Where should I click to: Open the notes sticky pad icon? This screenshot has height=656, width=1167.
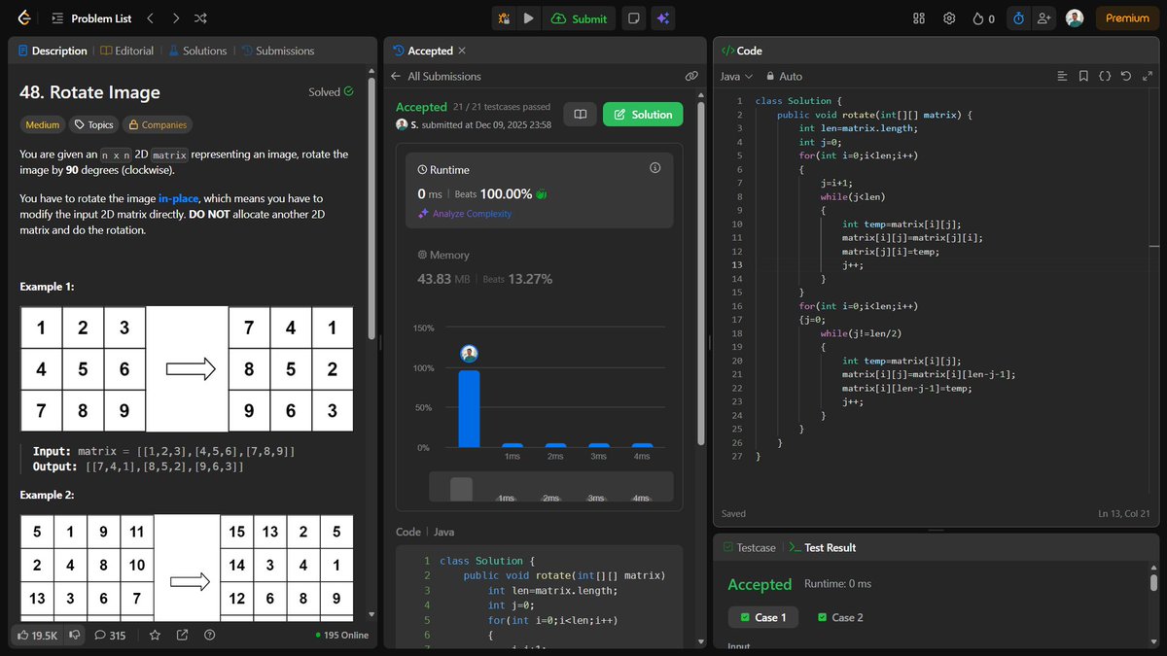(x=633, y=18)
